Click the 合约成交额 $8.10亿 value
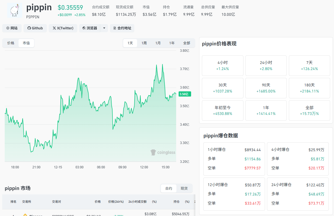This screenshot has height=216, width=334. tap(99, 14)
